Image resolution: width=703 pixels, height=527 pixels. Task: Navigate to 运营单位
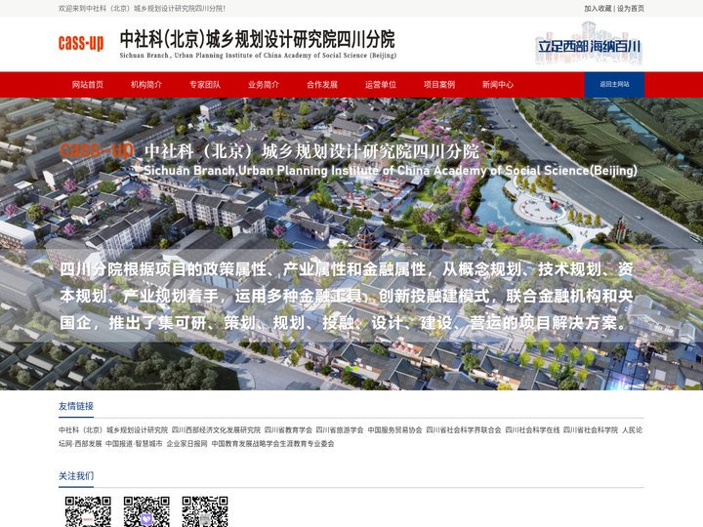pyautogui.click(x=381, y=85)
